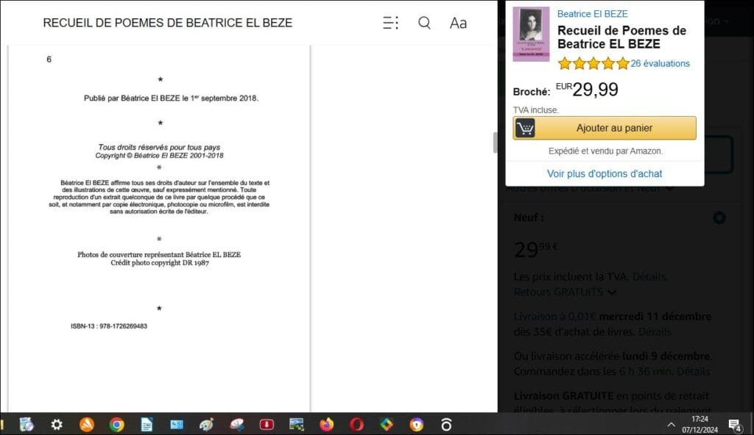Viewport: 754px width, 435px height.
Task: Open author link Beatrice El BEZE
Action: click(x=592, y=14)
